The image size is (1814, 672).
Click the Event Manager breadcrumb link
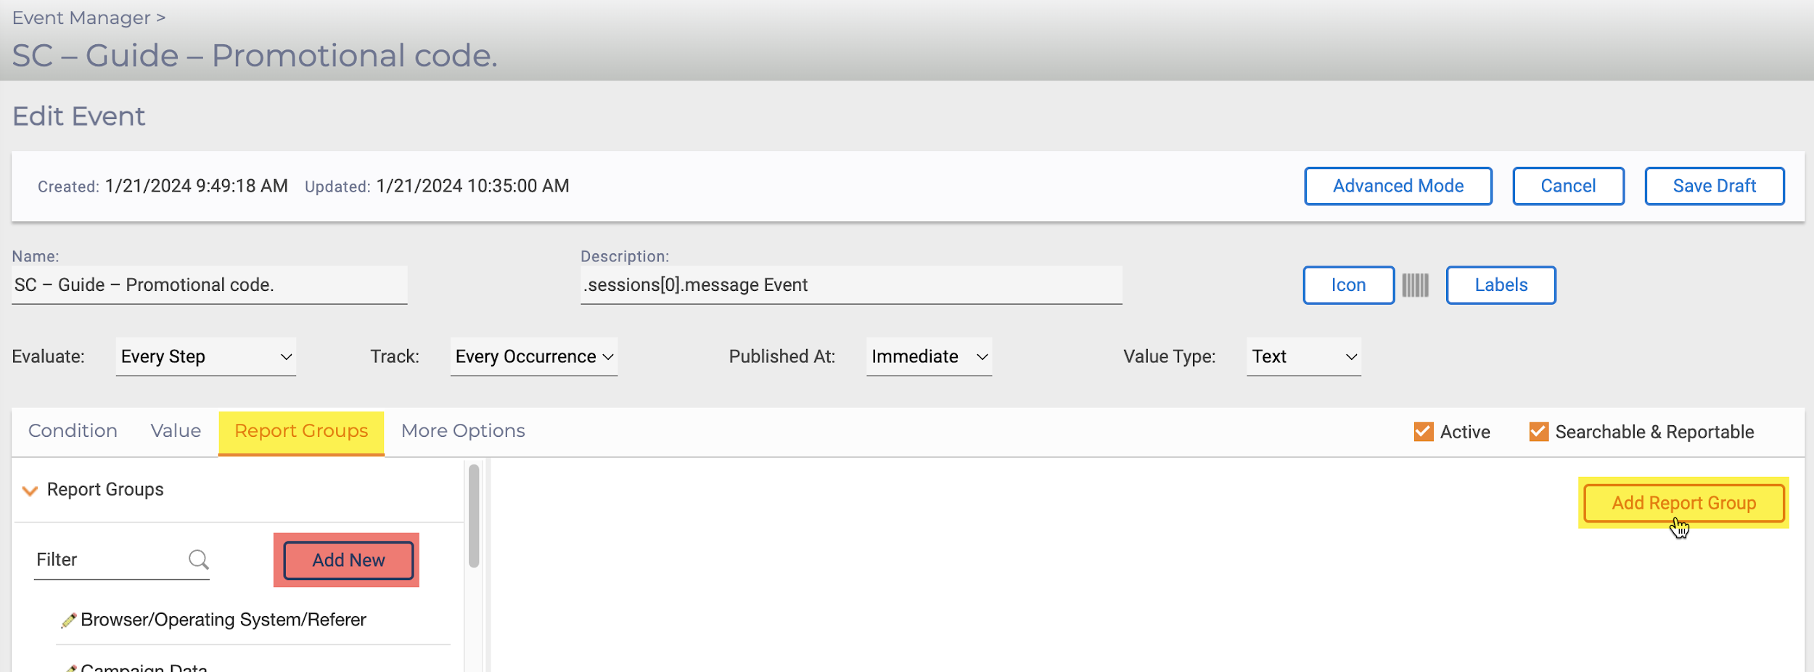tap(81, 18)
